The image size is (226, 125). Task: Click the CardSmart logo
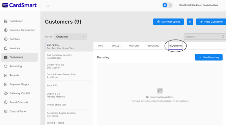20,5
